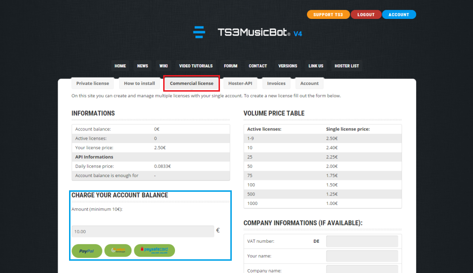Image resolution: width=473 pixels, height=273 pixels.
Task: Click the API Informations row label
Action: [x=94, y=157]
